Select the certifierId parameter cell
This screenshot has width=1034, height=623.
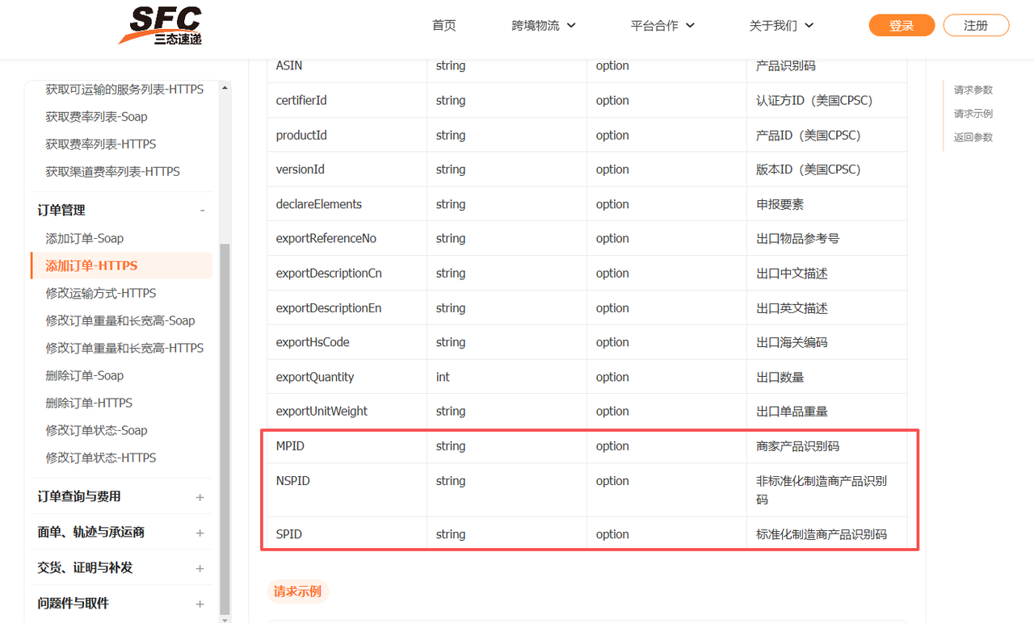pyautogui.click(x=347, y=101)
